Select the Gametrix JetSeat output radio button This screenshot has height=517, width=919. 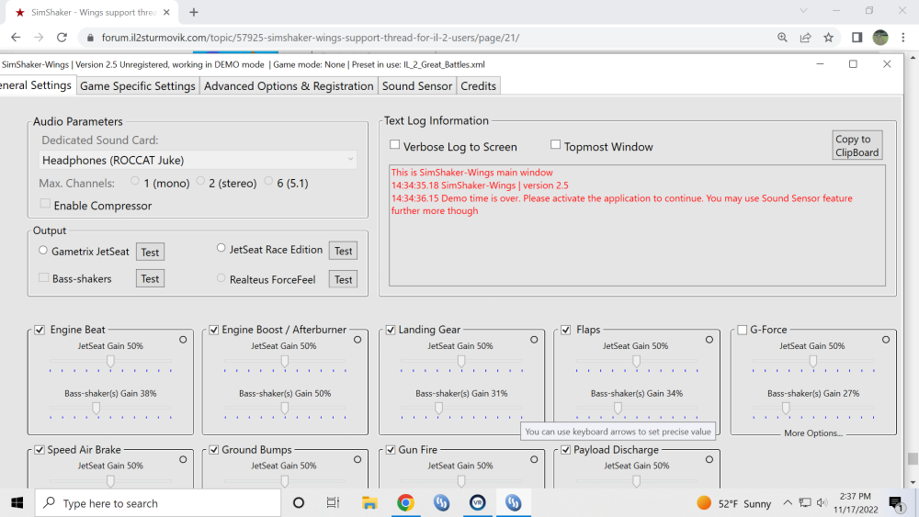[43, 250]
